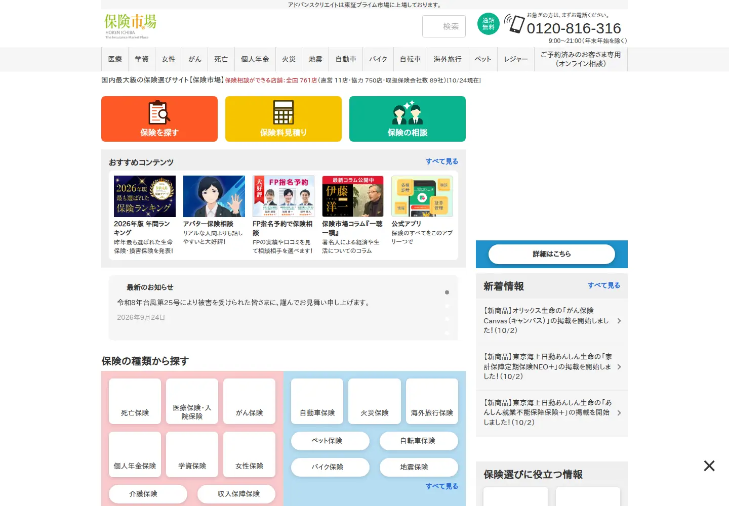The height and width of the screenshot is (506, 729).
Task: Open the 医療 menu
Action: click(115, 59)
